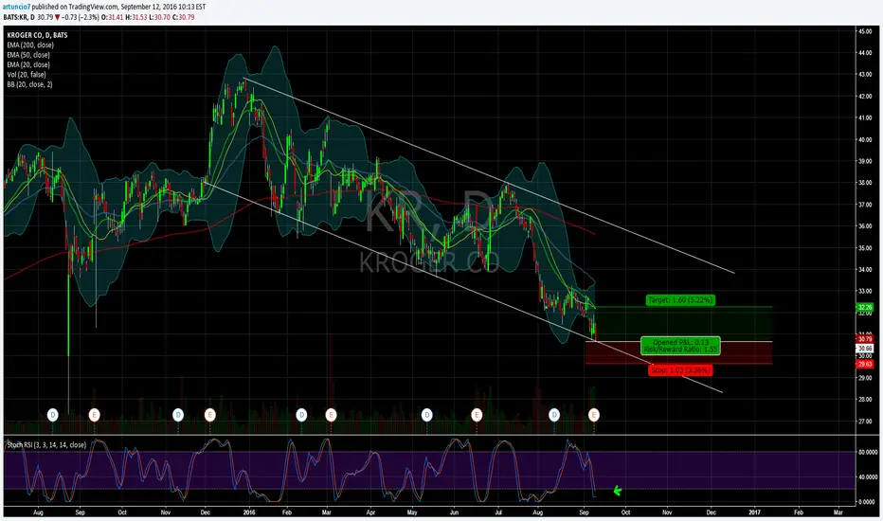883x521 pixels.
Task: Select the EMA (50, close) indicator label
Action: tap(28, 55)
